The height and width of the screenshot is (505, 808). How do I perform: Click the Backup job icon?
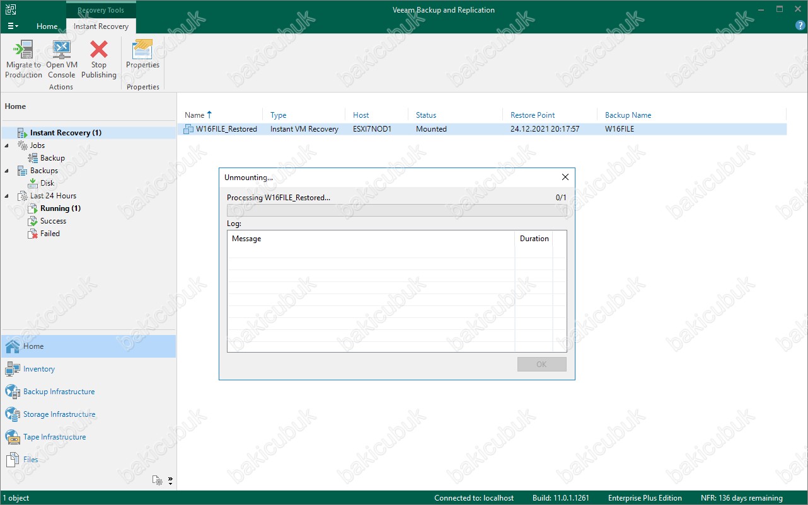click(33, 158)
